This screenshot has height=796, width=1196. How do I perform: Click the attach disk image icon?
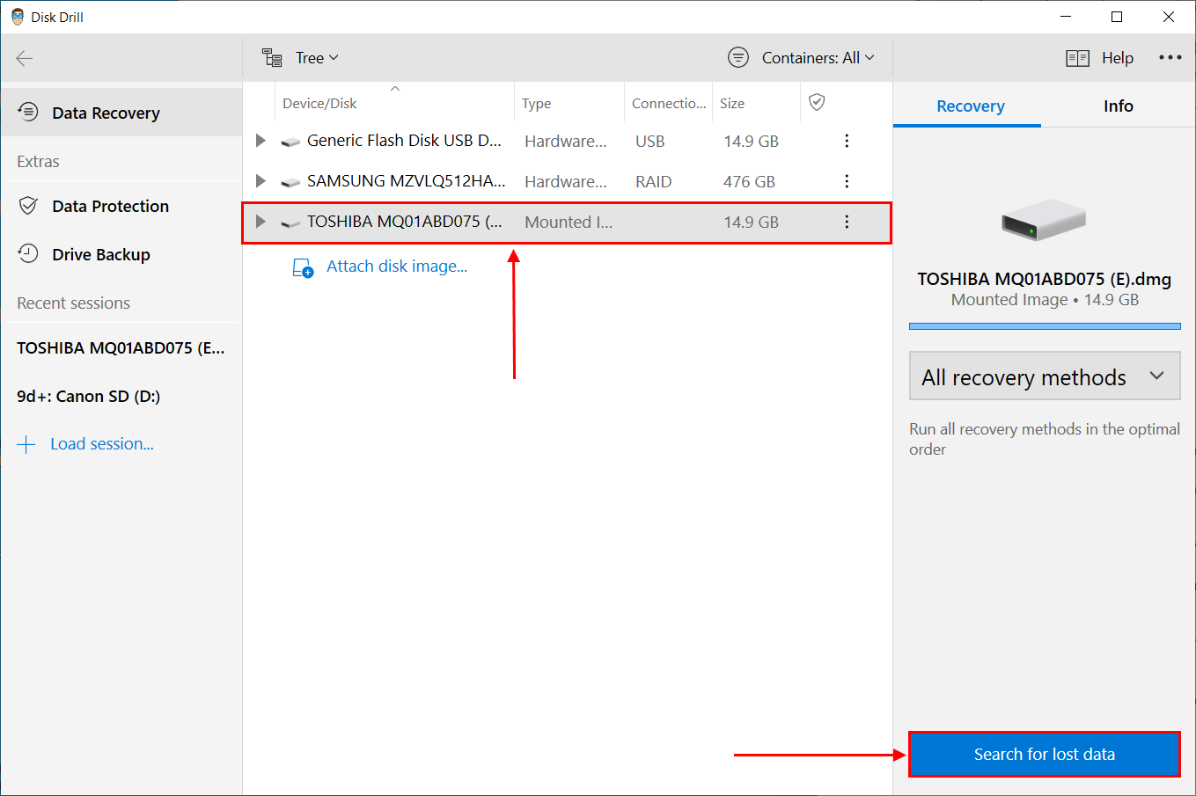(303, 267)
